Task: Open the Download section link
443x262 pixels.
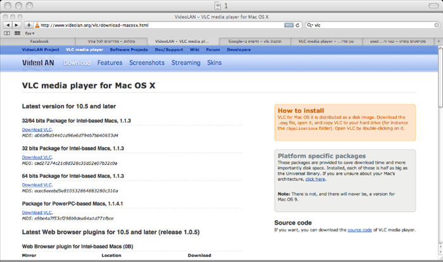Action: coord(77,63)
